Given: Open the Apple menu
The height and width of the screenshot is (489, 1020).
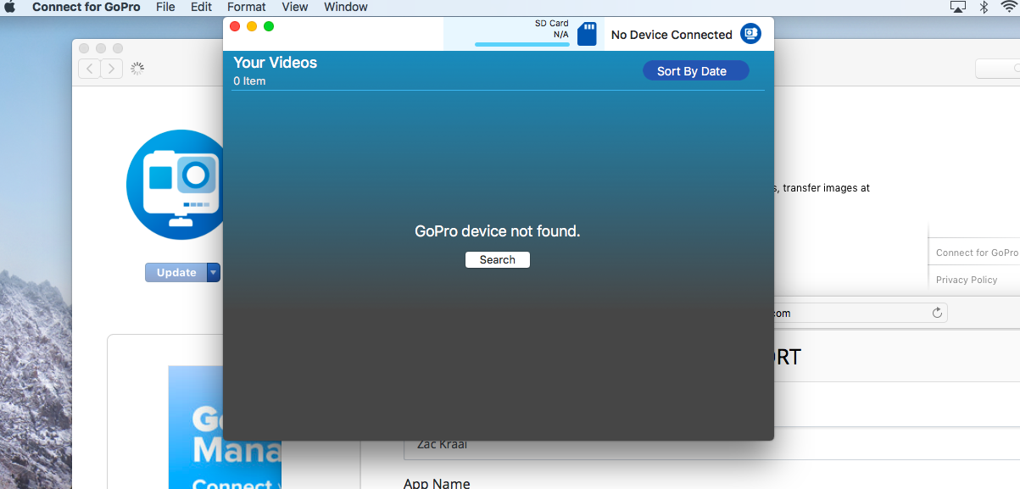Looking at the screenshot, I should 10,7.
